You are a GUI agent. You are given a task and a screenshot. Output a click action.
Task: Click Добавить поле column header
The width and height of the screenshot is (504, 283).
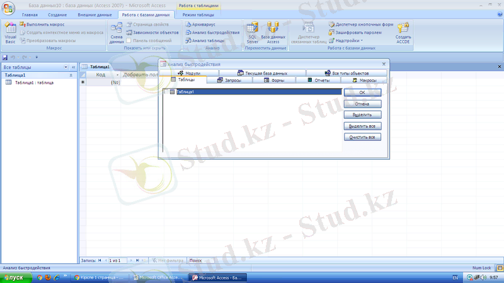click(x=140, y=75)
